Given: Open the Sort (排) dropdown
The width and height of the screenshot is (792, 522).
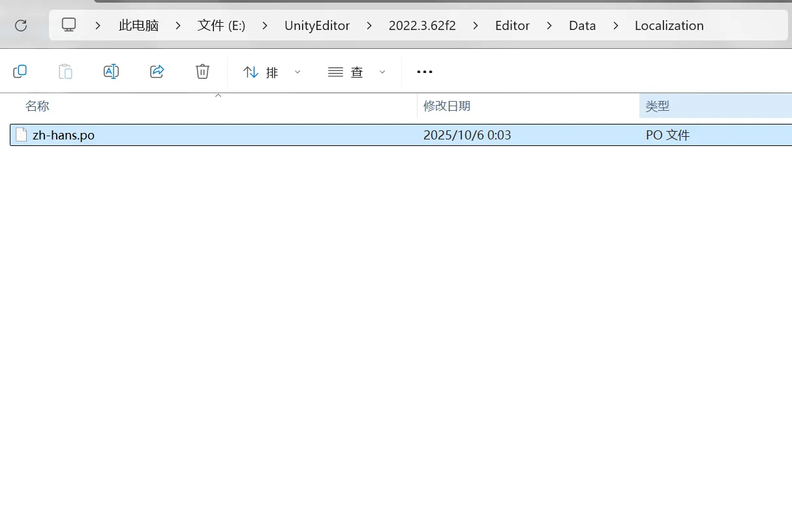Looking at the screenshot, I should tap(271, 72).
